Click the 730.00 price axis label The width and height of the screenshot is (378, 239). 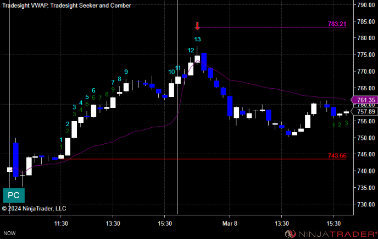pyautogui.click(x=366, y=204)
